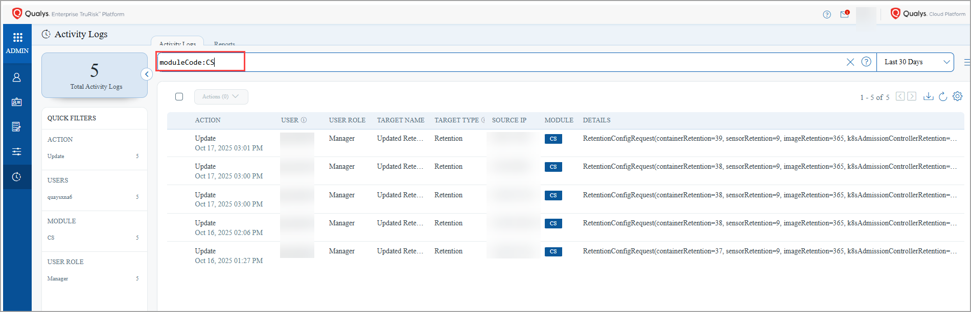The image size is (971, 312).
Task: Filter by Manager under User Role
Action: (x=58, y=279)
